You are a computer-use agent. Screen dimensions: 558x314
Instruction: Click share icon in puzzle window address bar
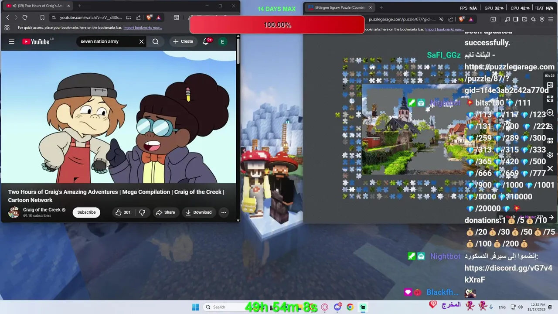click(x=450, y=19)
